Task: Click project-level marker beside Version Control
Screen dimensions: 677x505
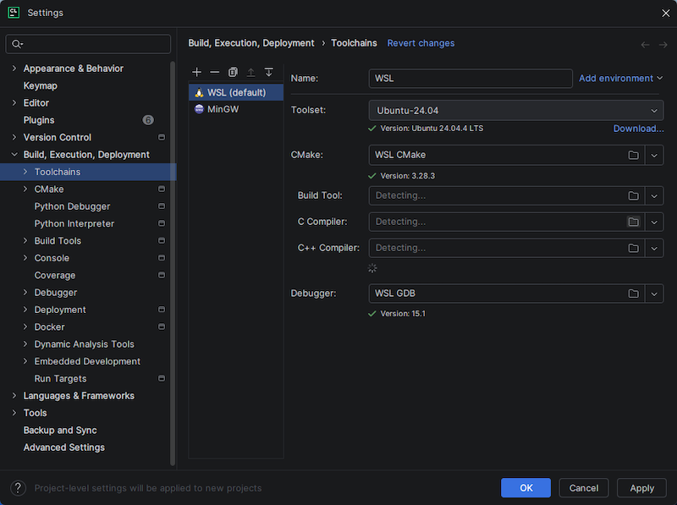Action: (162, 137)
